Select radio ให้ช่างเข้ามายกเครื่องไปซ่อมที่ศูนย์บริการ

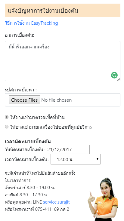click(x=7, y=127)
